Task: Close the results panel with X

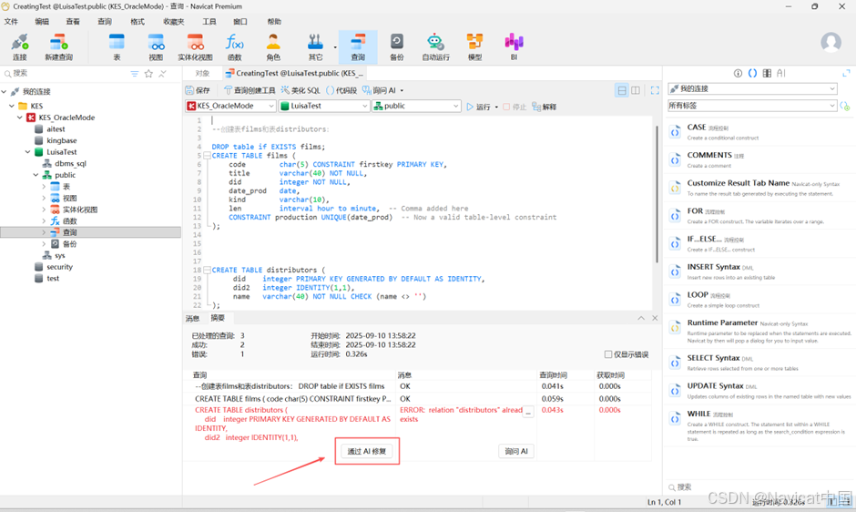Action: click(x=655, y=318)
